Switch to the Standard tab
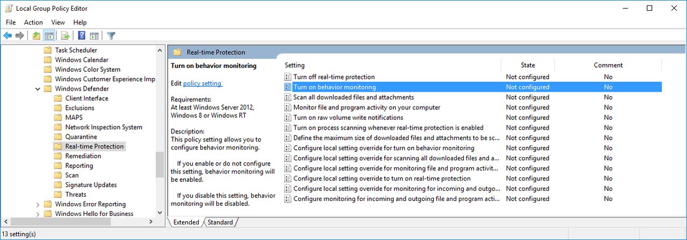 (x=221, y=222)
